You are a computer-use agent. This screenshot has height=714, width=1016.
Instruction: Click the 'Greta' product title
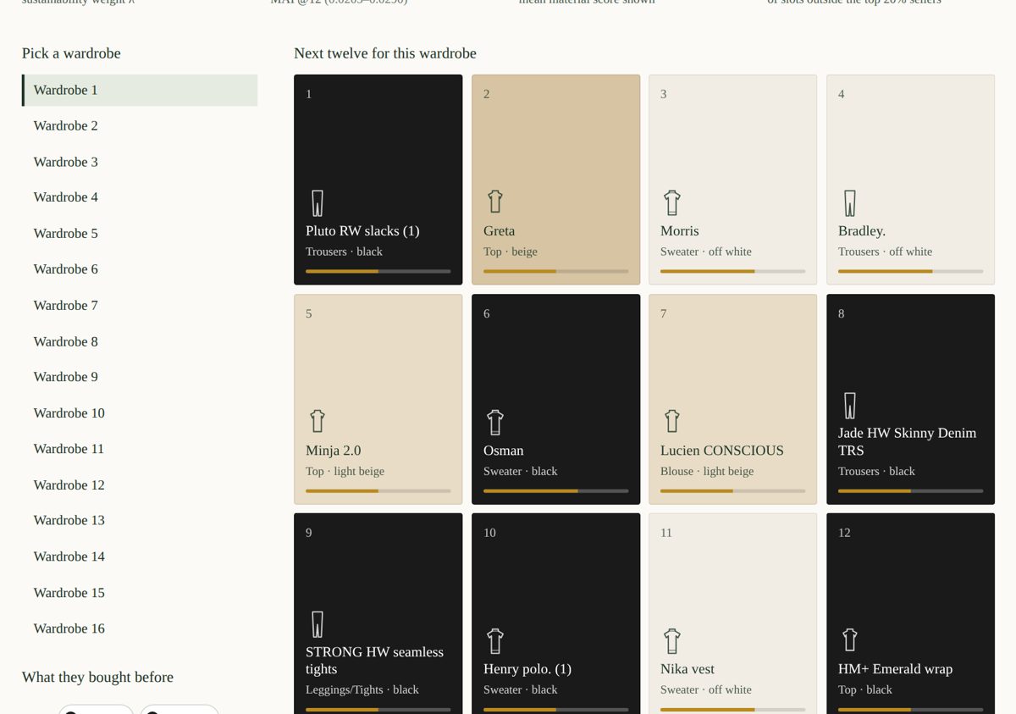[499, 231]
